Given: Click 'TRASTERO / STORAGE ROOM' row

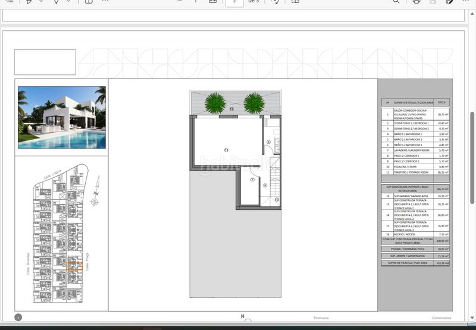Looking at the screenshot, I should click(x=415, y=172).
